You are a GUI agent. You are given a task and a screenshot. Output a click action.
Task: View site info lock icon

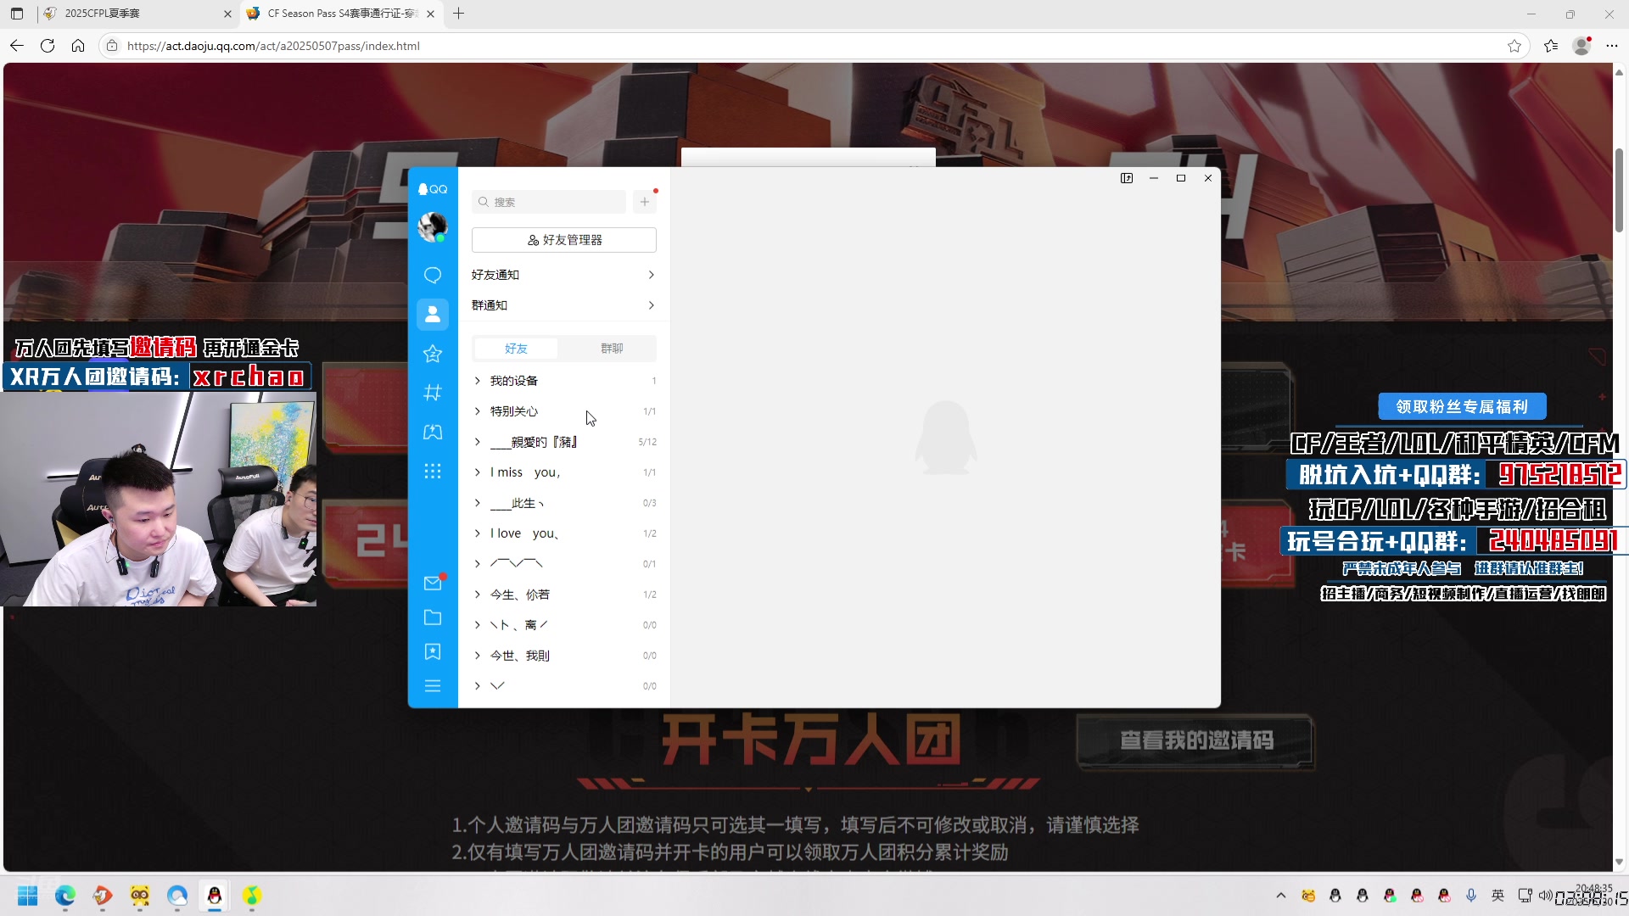click(x=112, y=46)
